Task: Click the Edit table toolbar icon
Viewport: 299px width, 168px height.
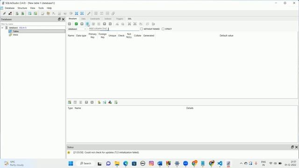Action: pyautogui.click(x=36, y=14)
